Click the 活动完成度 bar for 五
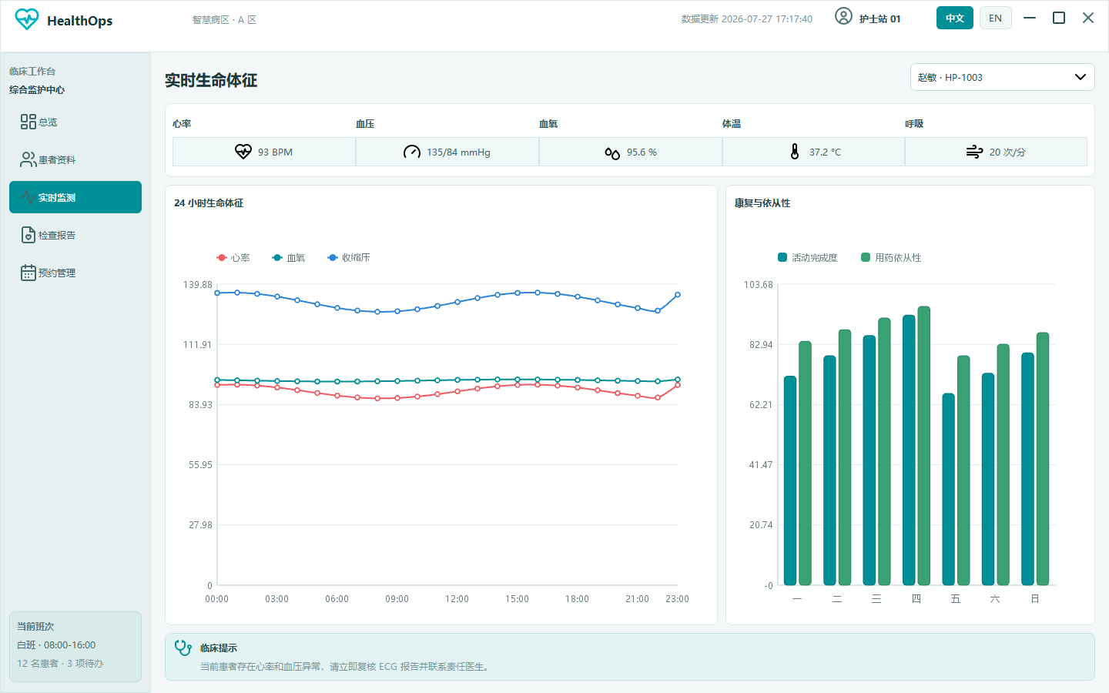The image size is (1109, 693). pos(949,489)
